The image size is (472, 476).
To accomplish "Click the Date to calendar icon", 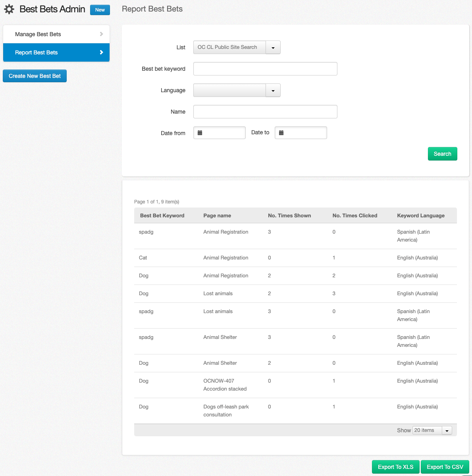I will click(281, 133).
